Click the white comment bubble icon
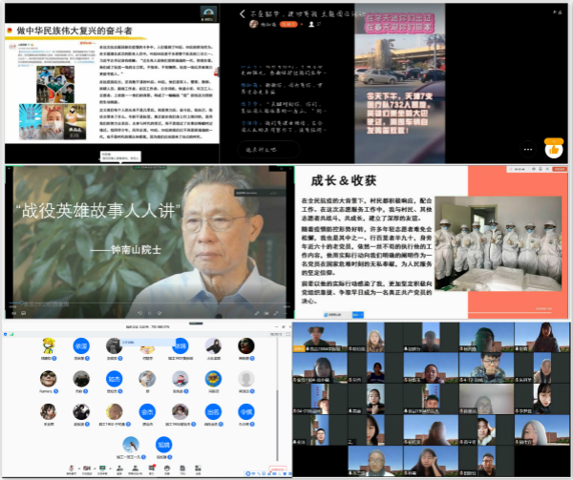This screenshot has height=480, width=573. tap(527, 149)
